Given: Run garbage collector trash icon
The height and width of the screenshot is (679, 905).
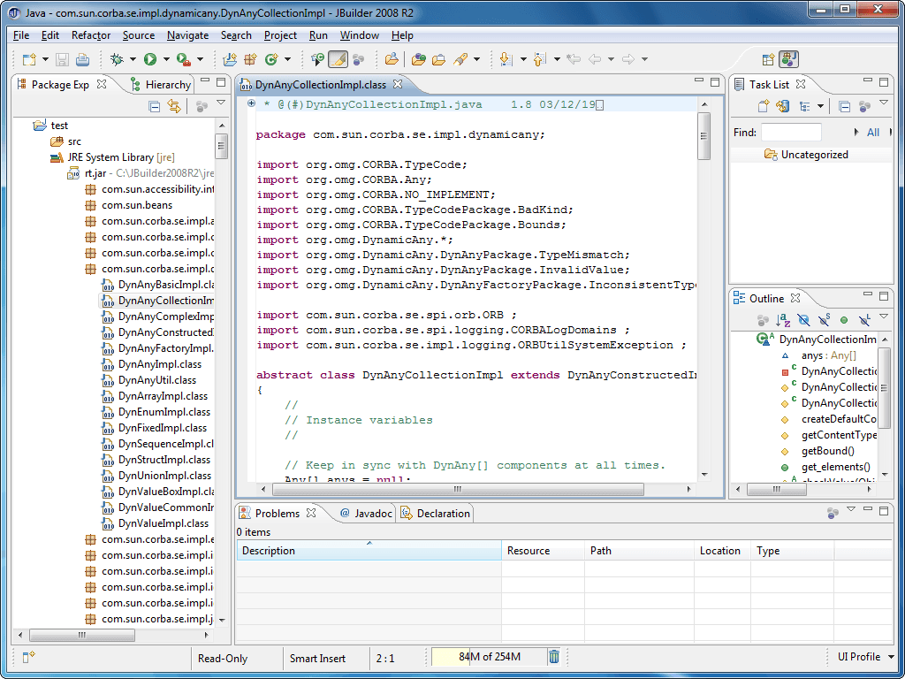Looking at the screenshot, I should (x=554, y=657).
